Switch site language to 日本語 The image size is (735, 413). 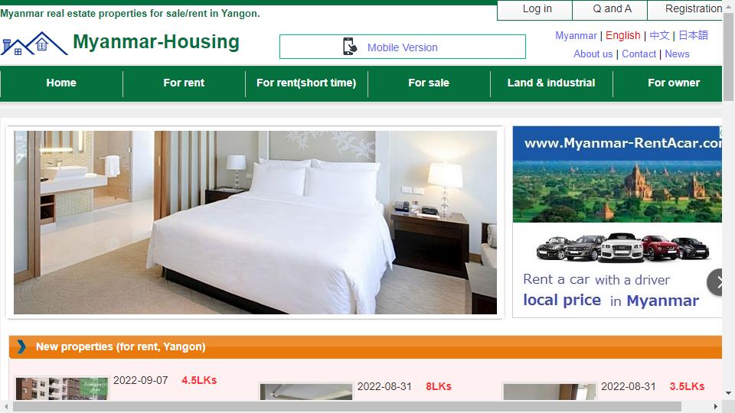tap(694, 35)
